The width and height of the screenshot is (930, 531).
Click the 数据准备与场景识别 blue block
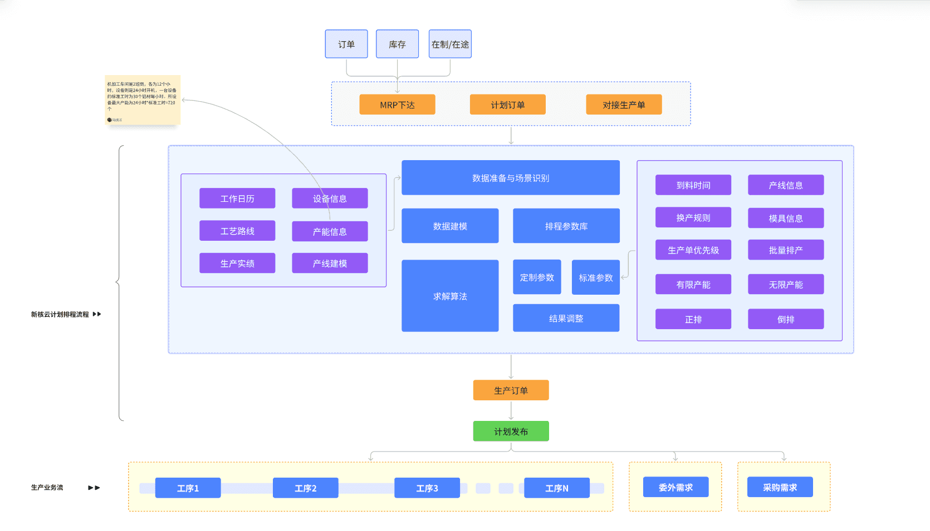511,178
